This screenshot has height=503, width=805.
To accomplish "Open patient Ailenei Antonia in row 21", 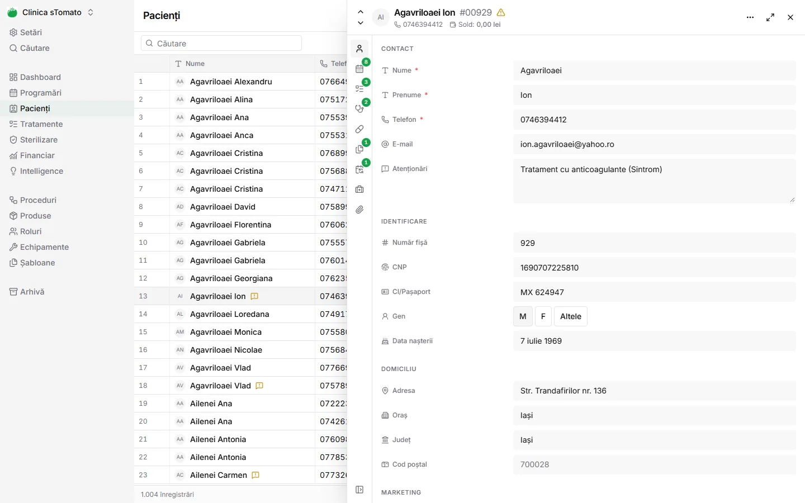I will click(x=218, y=439).
